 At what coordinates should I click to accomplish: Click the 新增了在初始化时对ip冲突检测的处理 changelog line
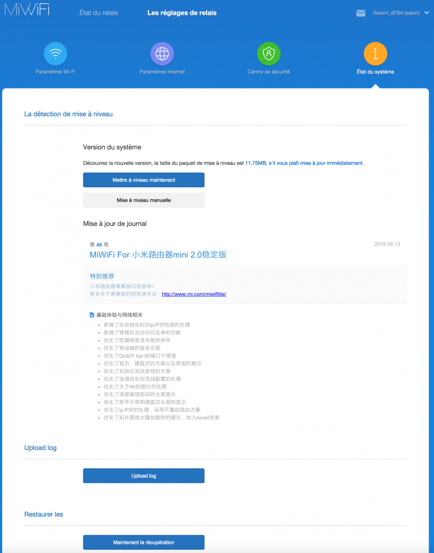[x=147, y=325]
